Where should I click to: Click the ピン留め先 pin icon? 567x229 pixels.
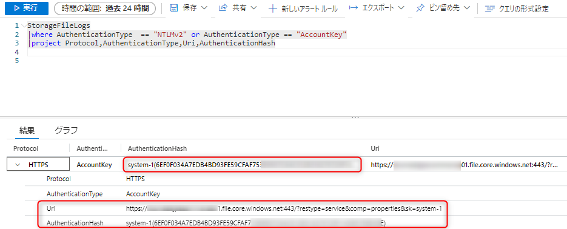click(420, 8)
